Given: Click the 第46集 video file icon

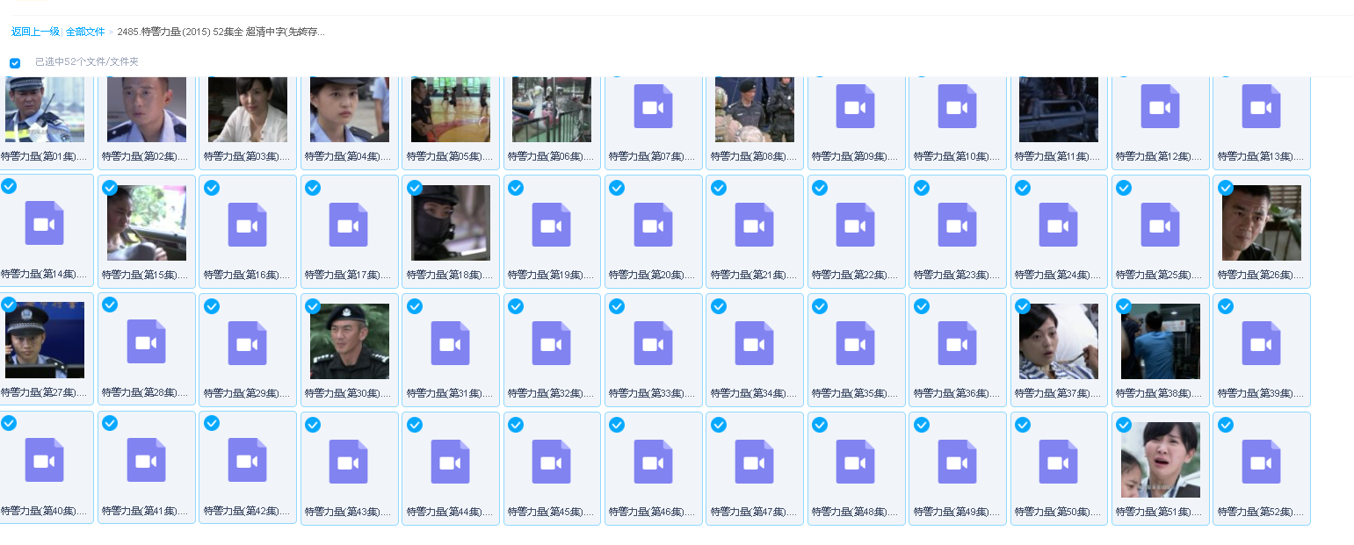Looking at the screenshot, I should pyautogui.click(x=653, y=462).
